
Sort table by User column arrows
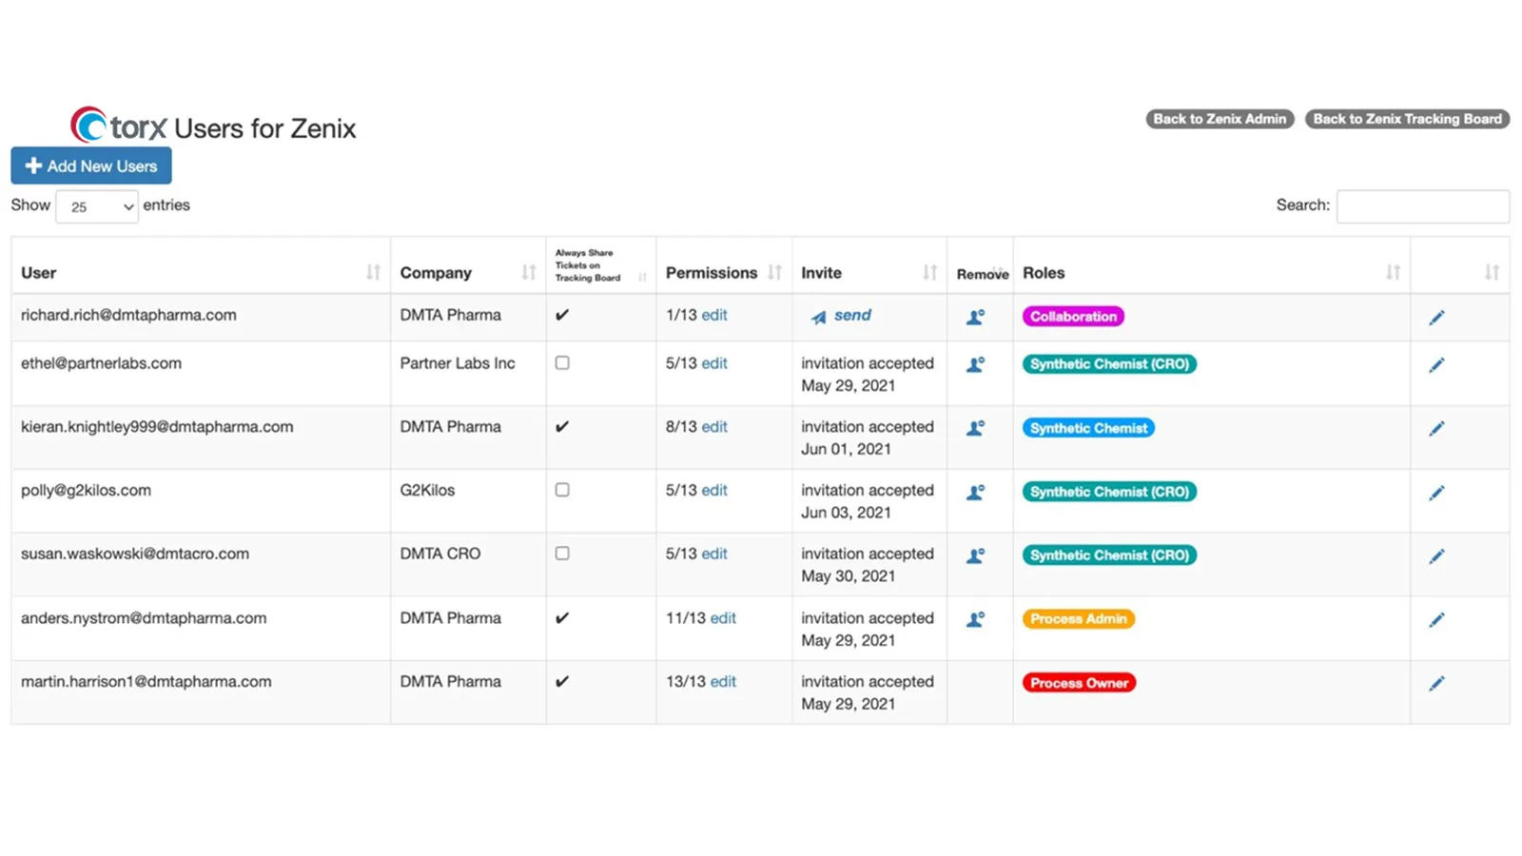[373, 273]
